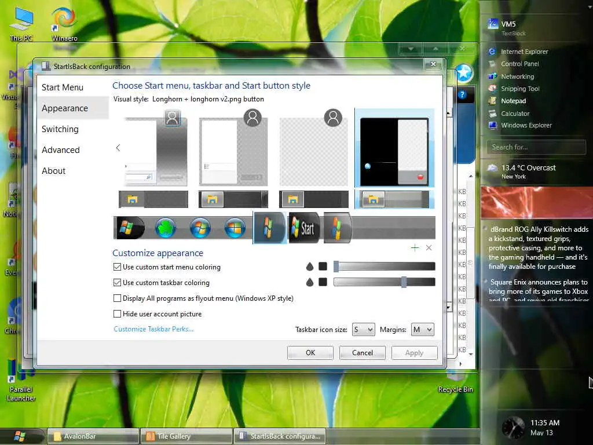This screenshot has width=593, height=445.
Task: Pick the last grey flag start button
Action: click(x=337, y=228)
